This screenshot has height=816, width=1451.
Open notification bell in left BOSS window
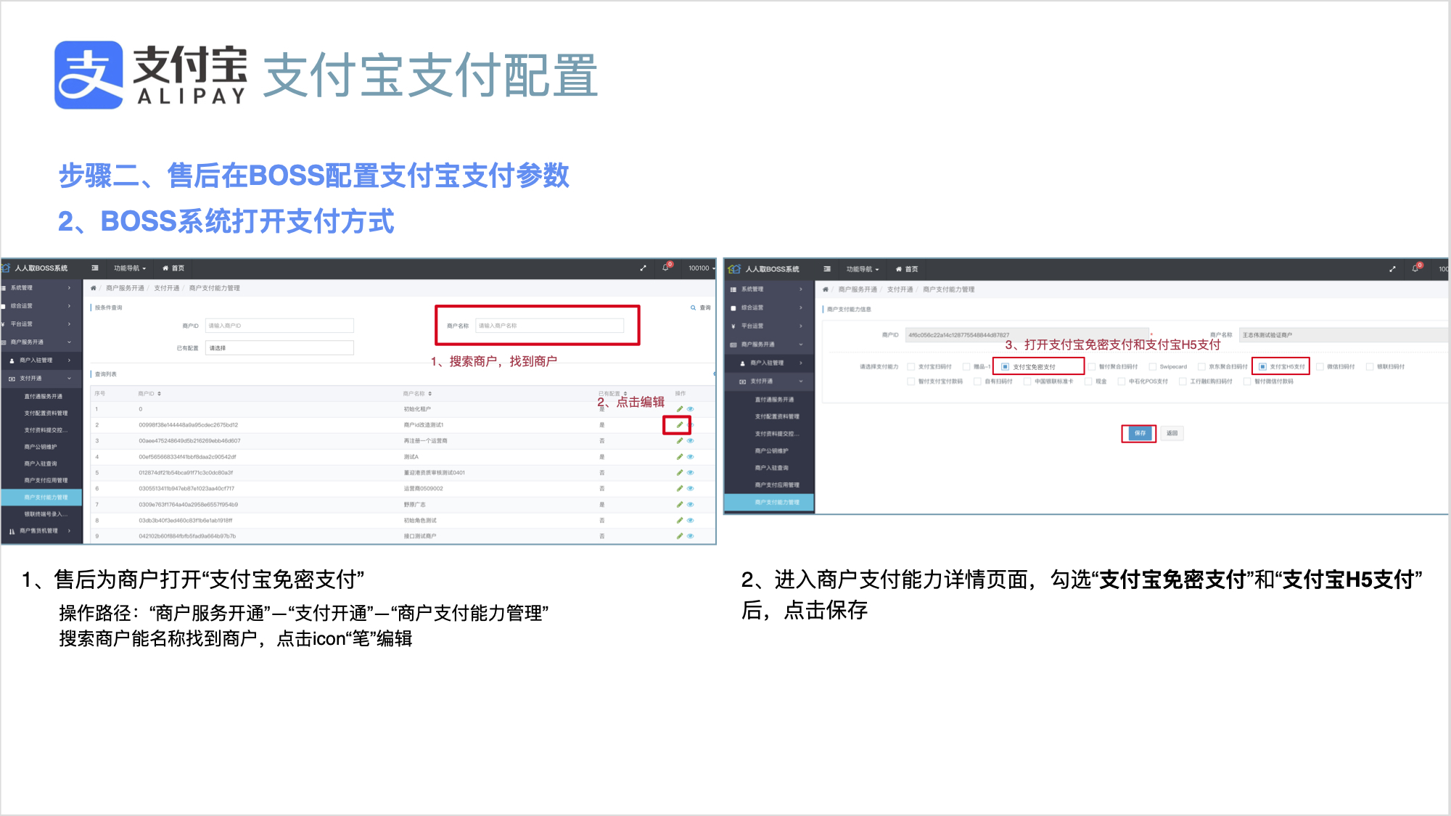click(666, 268)
